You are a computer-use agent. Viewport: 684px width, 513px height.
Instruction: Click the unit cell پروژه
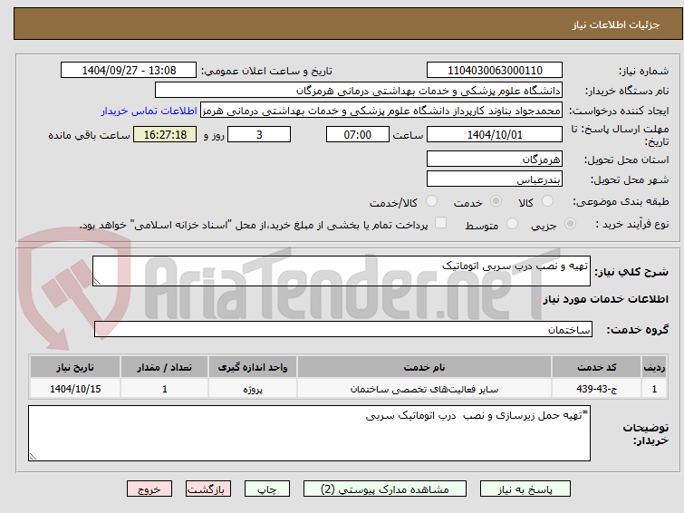point(253,389)
